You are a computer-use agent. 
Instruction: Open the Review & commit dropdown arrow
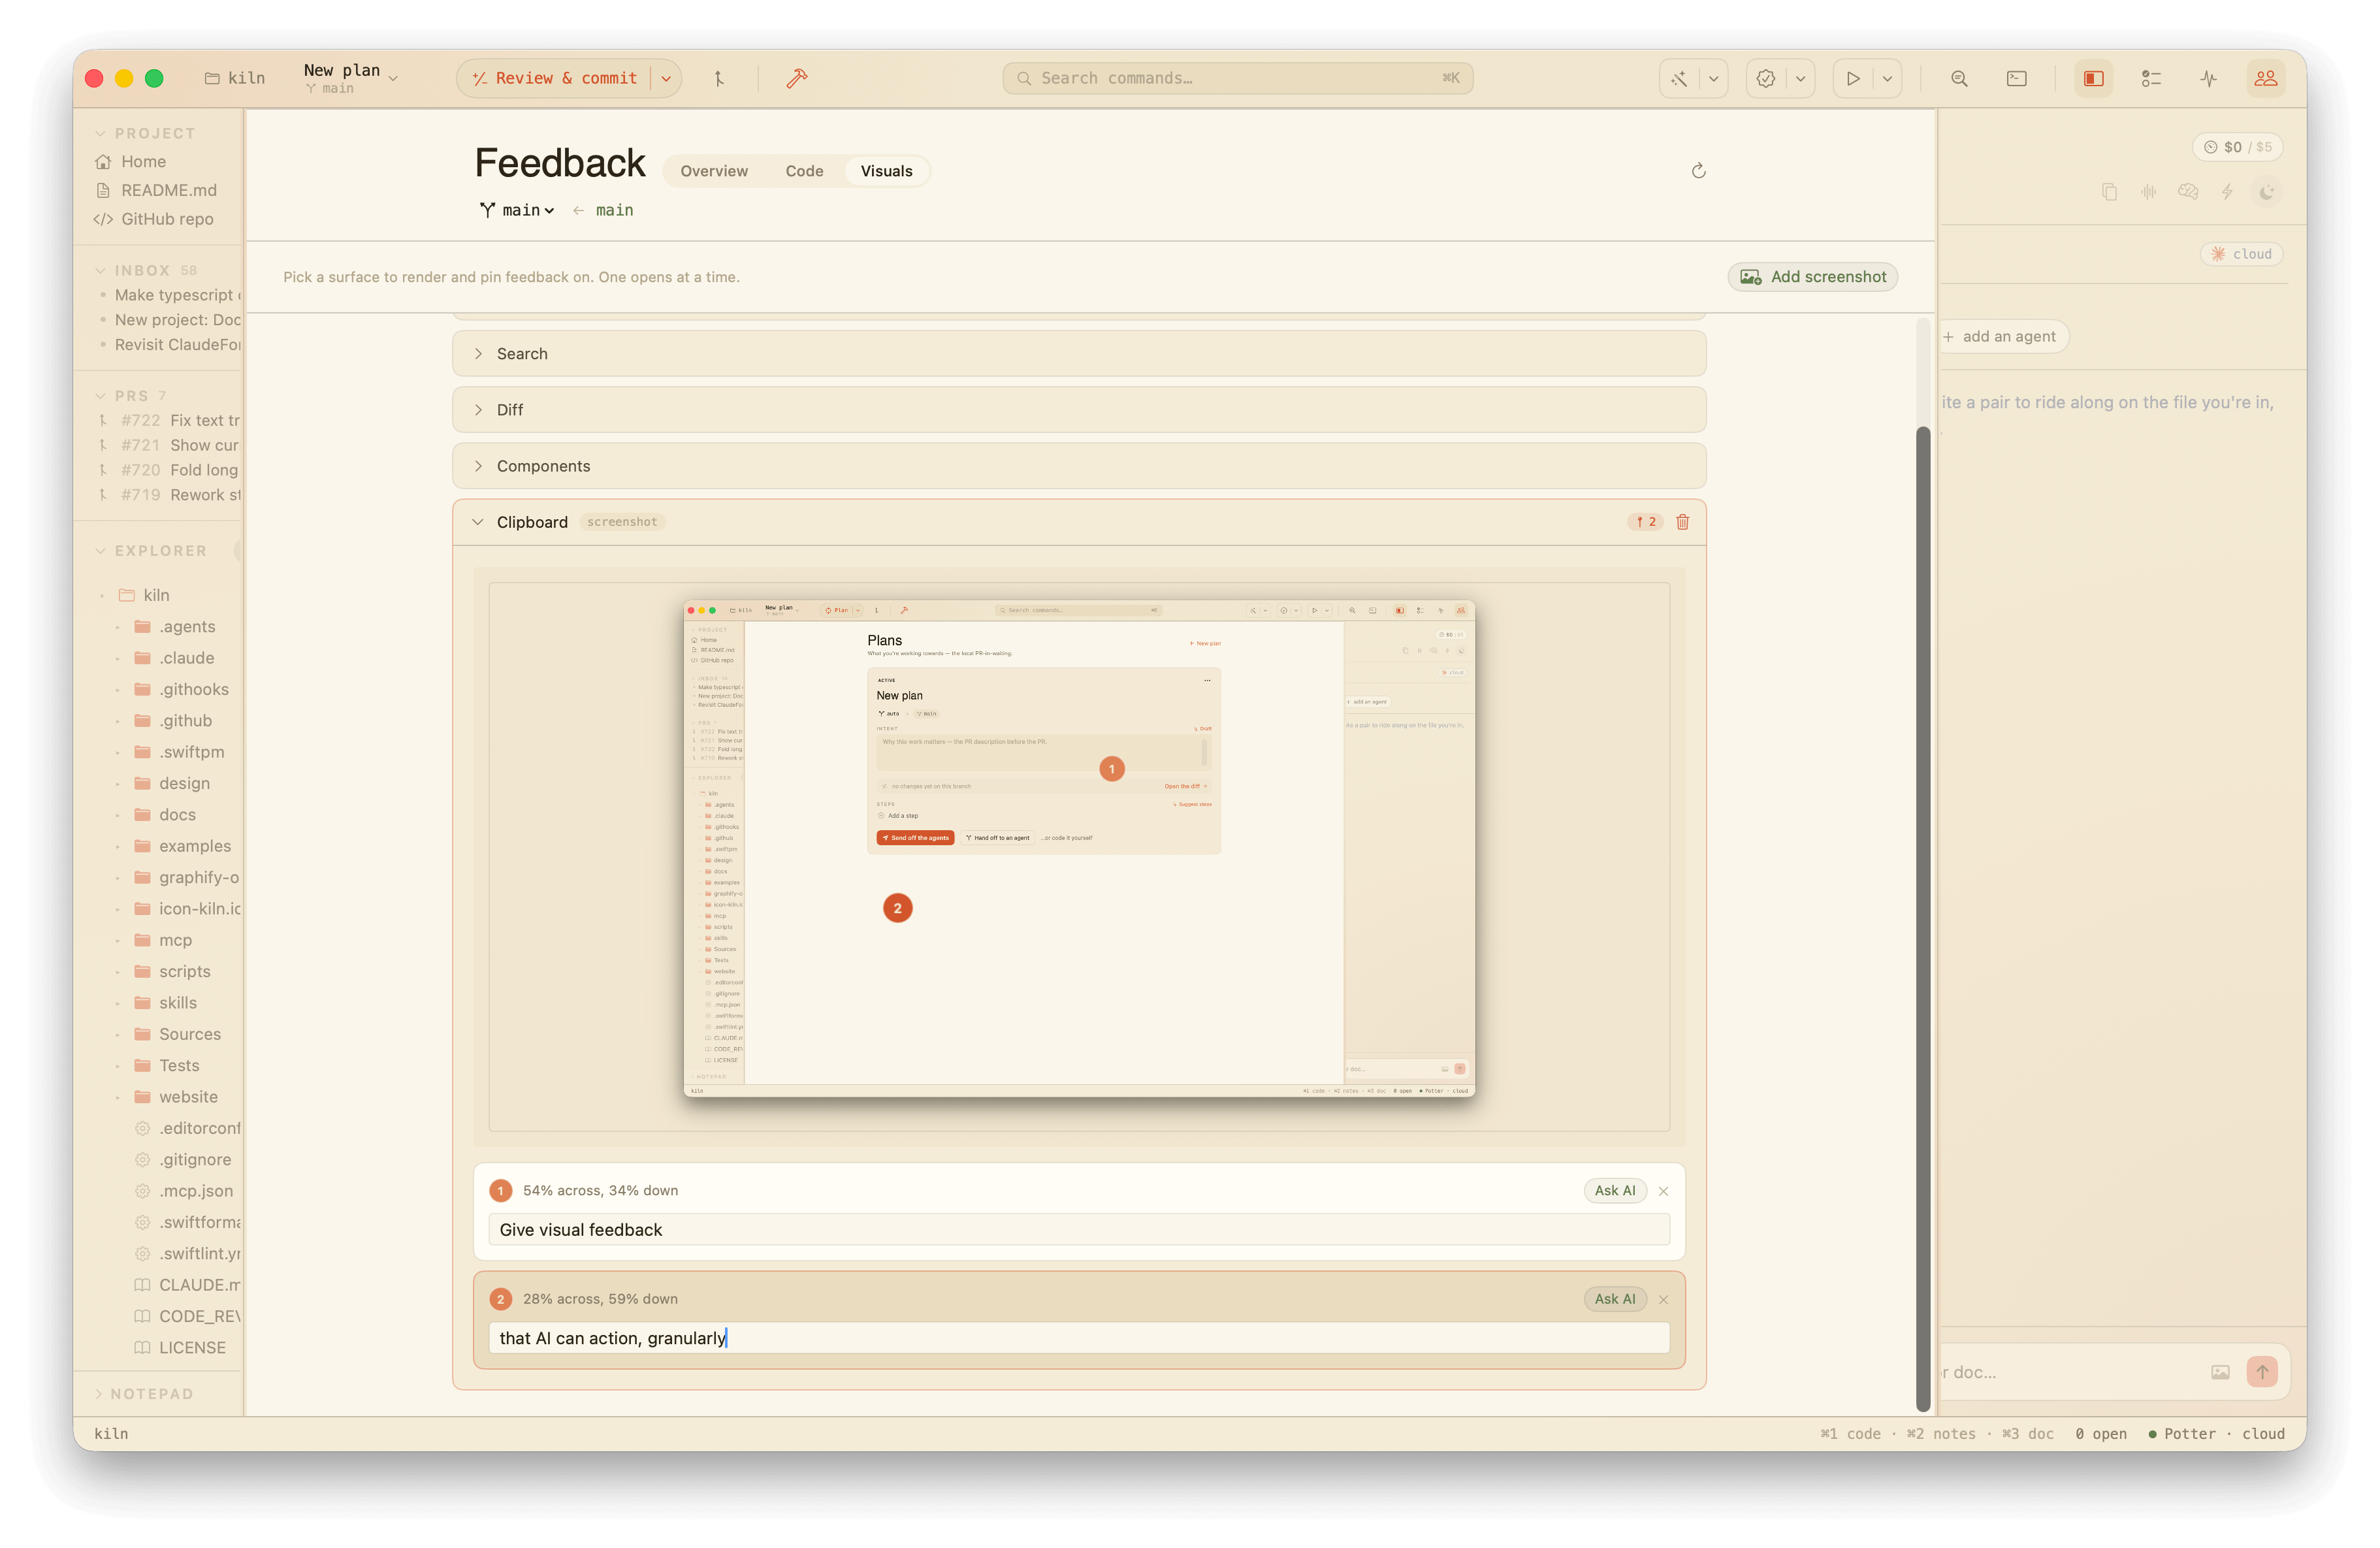click(666, 78)
